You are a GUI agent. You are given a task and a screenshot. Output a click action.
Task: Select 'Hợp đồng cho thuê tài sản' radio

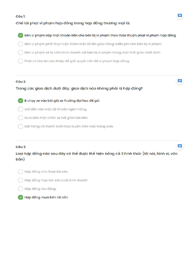[20, 172]
